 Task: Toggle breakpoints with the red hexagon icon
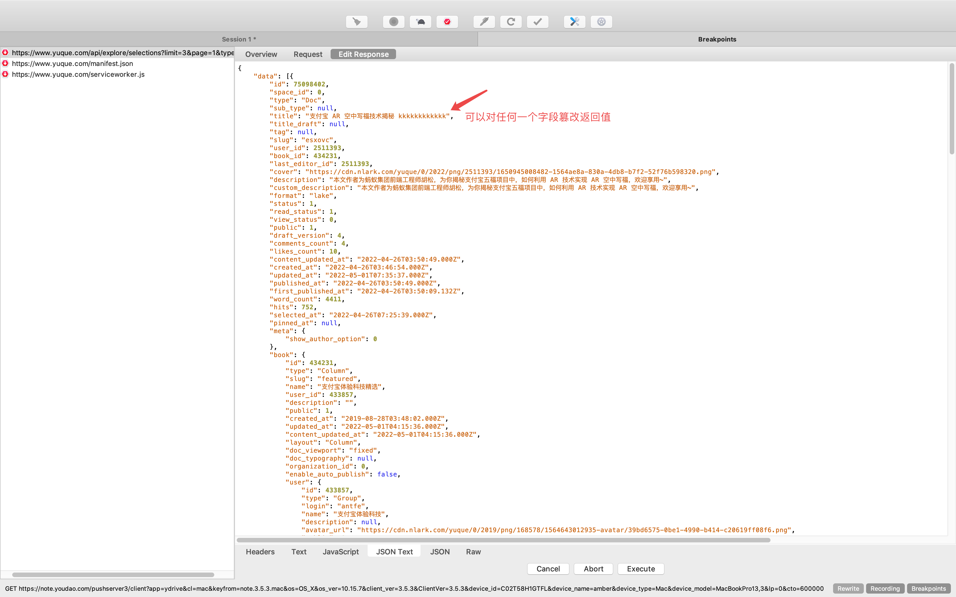point(447,22)
